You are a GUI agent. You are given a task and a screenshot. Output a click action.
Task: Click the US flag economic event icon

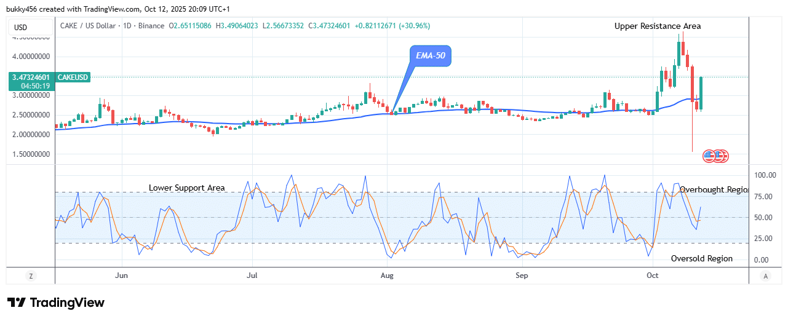click(x=715, y=156)
